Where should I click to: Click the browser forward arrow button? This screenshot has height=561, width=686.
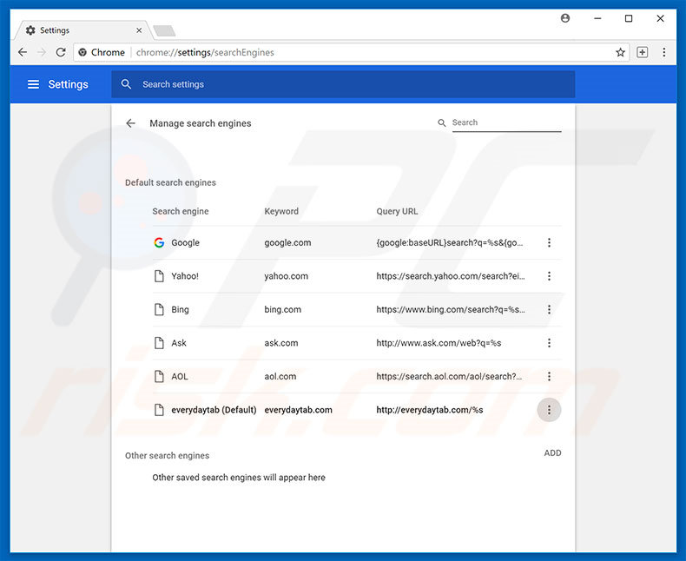[42, 52]
